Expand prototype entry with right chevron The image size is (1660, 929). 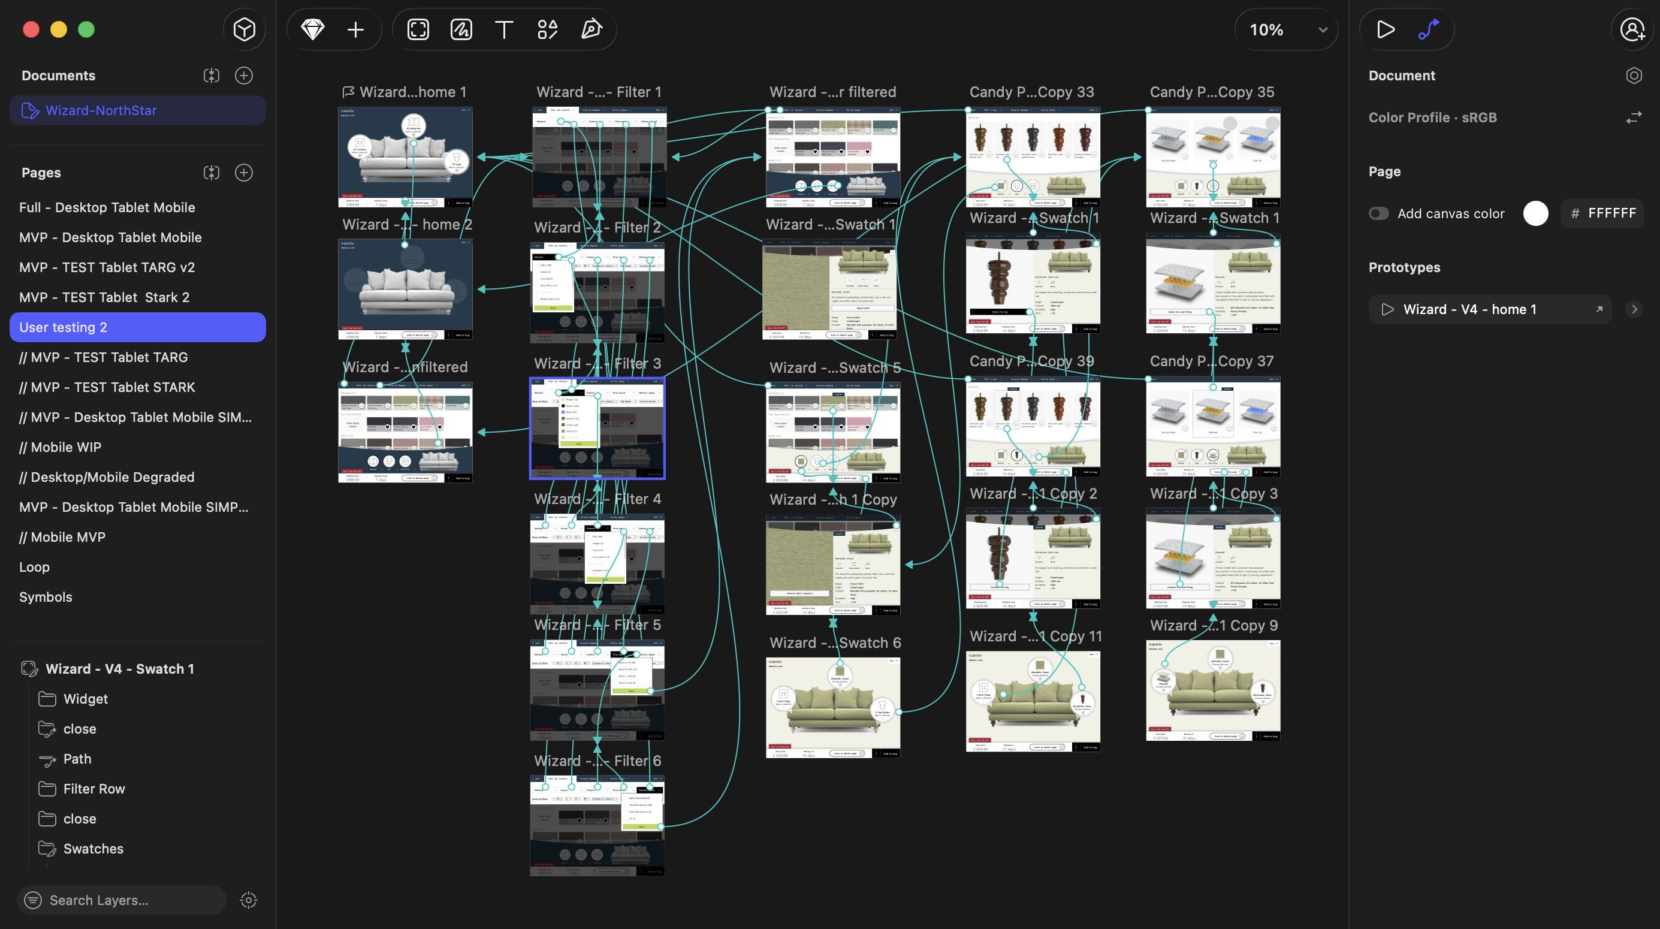pyautogui.click(x=1634, y=309)
